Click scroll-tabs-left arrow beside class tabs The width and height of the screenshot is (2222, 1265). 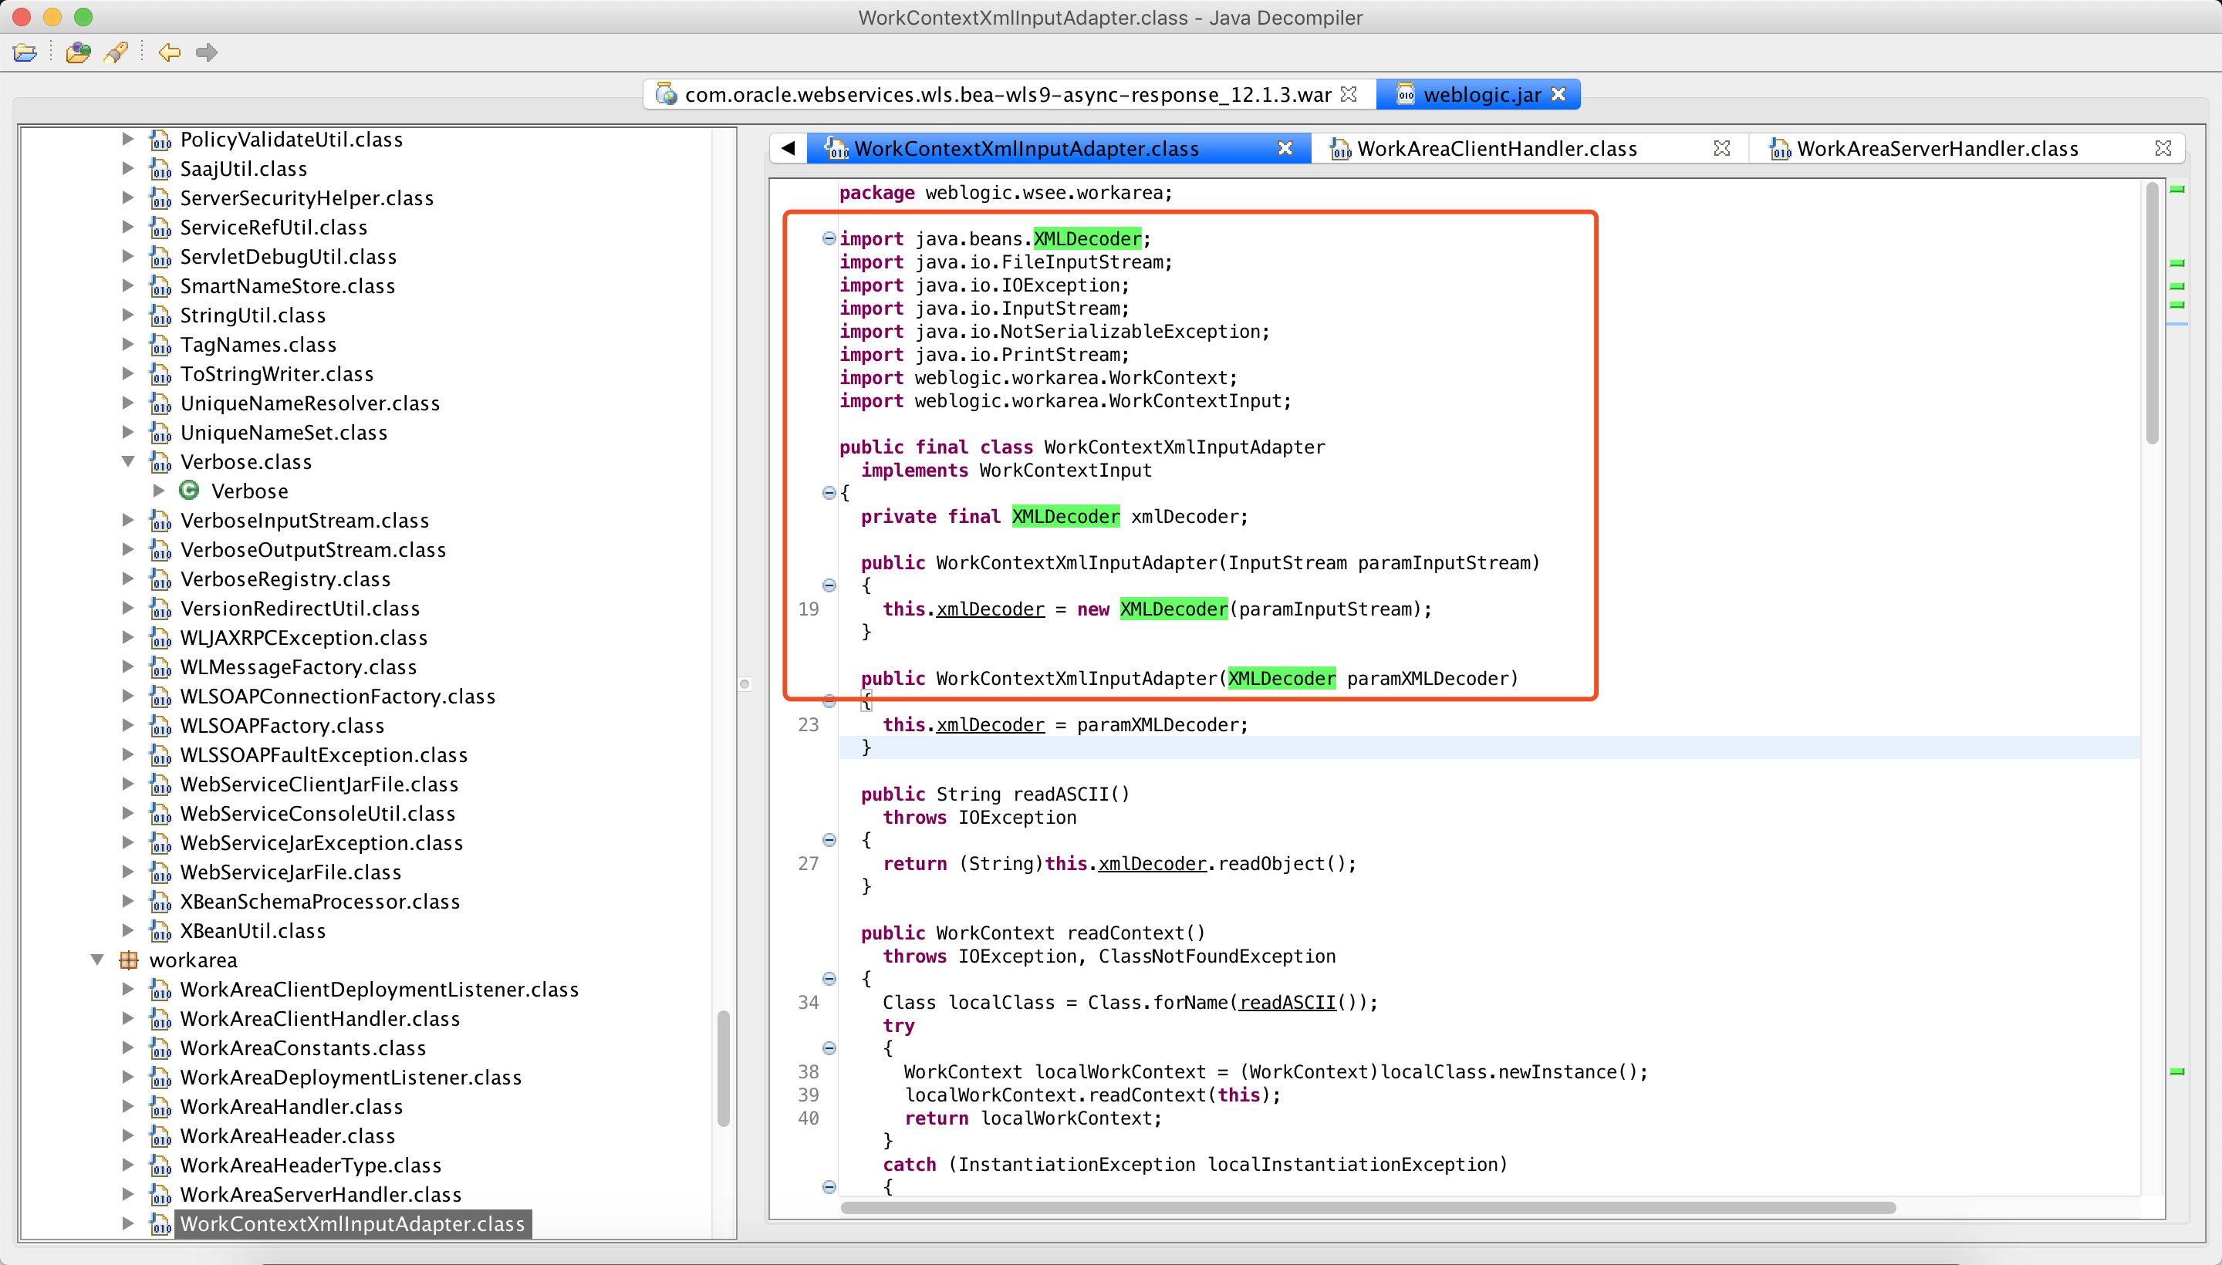pyautogui.click(x=789, y=149)
